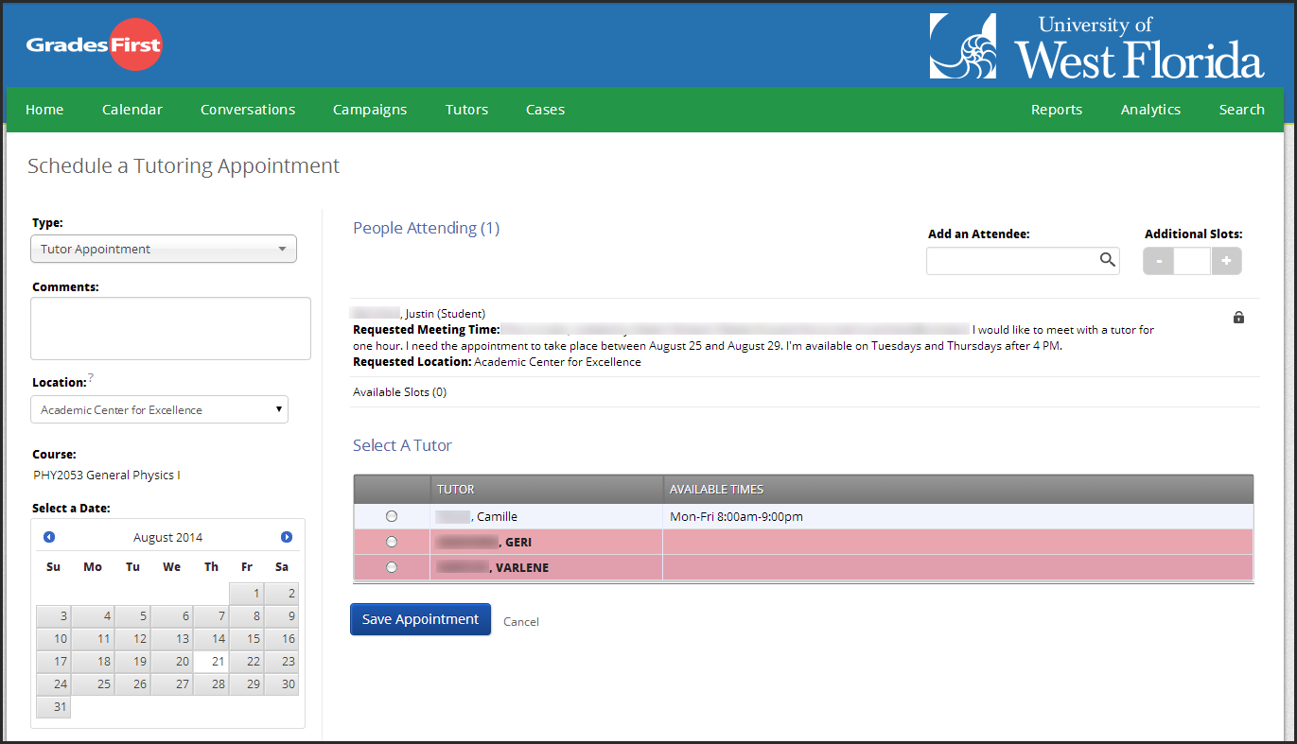Click the University of West Florida logo
1297x744 pixels.
1096,46
